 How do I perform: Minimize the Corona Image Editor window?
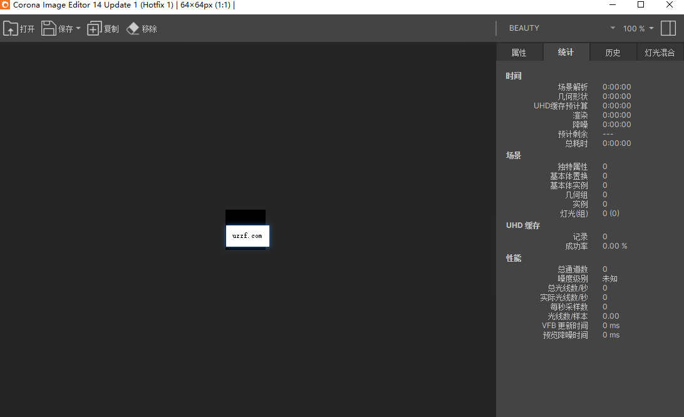[612, 5]
